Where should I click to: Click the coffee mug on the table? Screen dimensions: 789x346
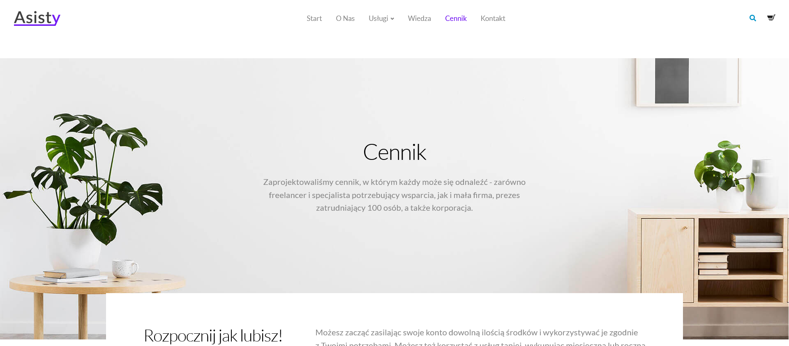(125, 268)
